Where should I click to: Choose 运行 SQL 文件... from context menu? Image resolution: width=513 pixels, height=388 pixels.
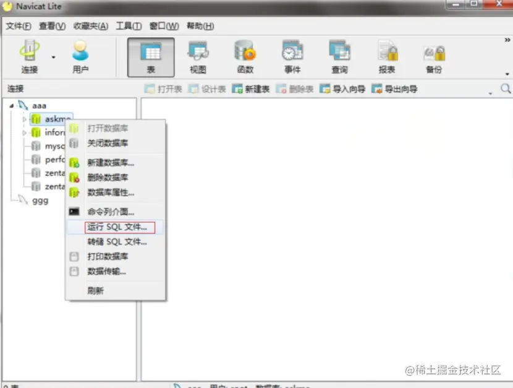115,227
